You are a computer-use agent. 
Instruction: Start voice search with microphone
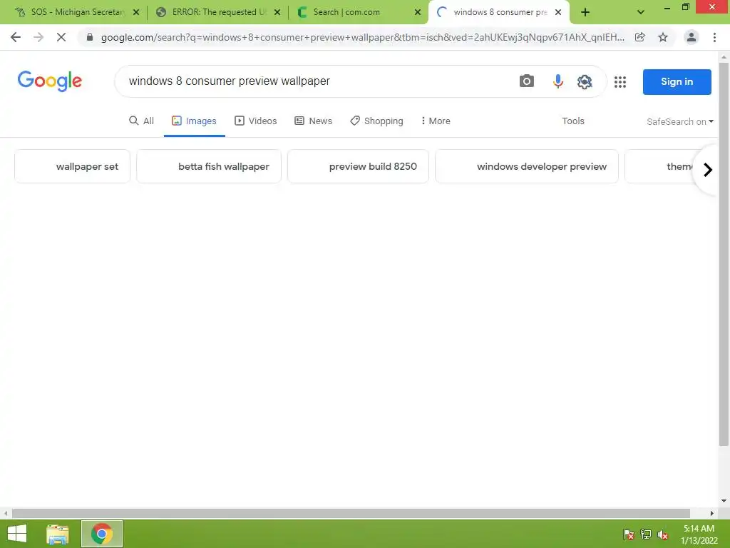pos(557,81)
